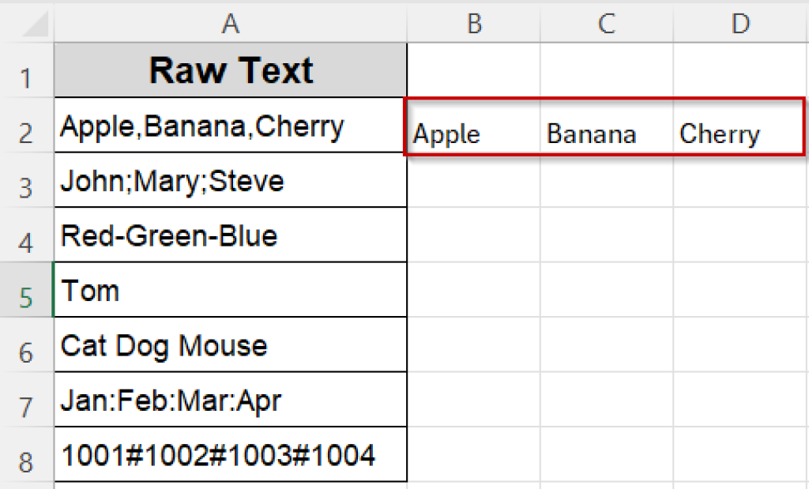Select column header D
The image size is (809, 489).
coord(740,23)
